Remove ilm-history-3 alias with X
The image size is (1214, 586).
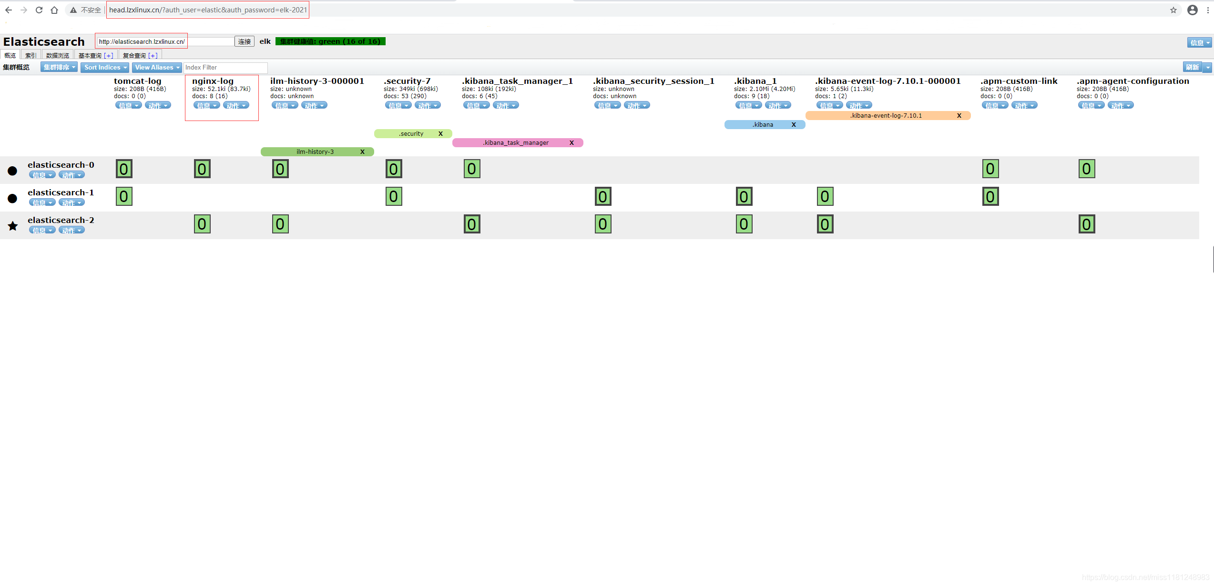point(362,152)
